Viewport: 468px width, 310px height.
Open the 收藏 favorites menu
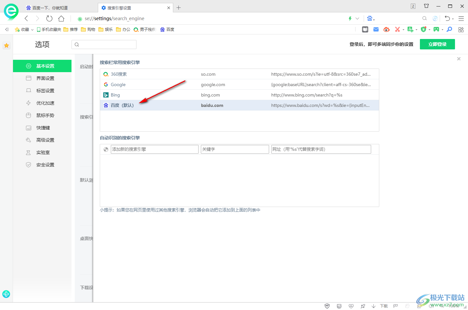pos(24,30)
